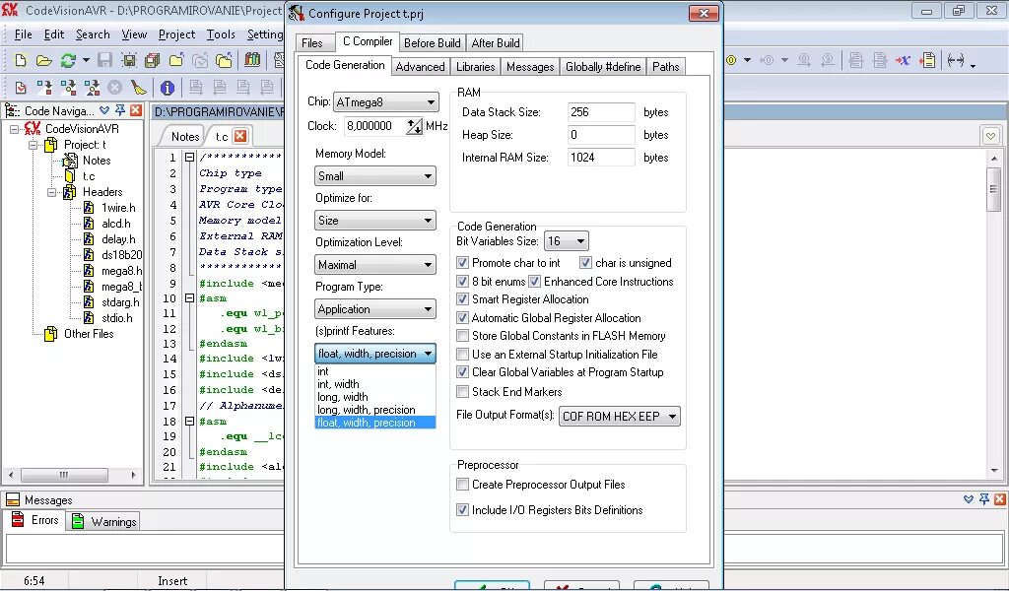Click the insert document template icon
1009x591 pixels.
(x=927, y=60)
